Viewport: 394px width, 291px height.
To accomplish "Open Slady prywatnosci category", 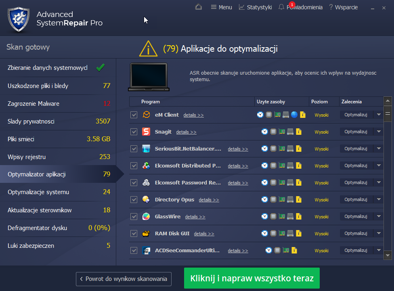I will tap(58, 121).
